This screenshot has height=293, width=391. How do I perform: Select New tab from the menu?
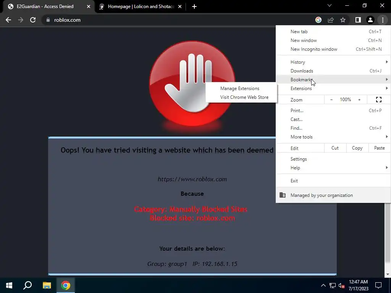coord(333,32)
